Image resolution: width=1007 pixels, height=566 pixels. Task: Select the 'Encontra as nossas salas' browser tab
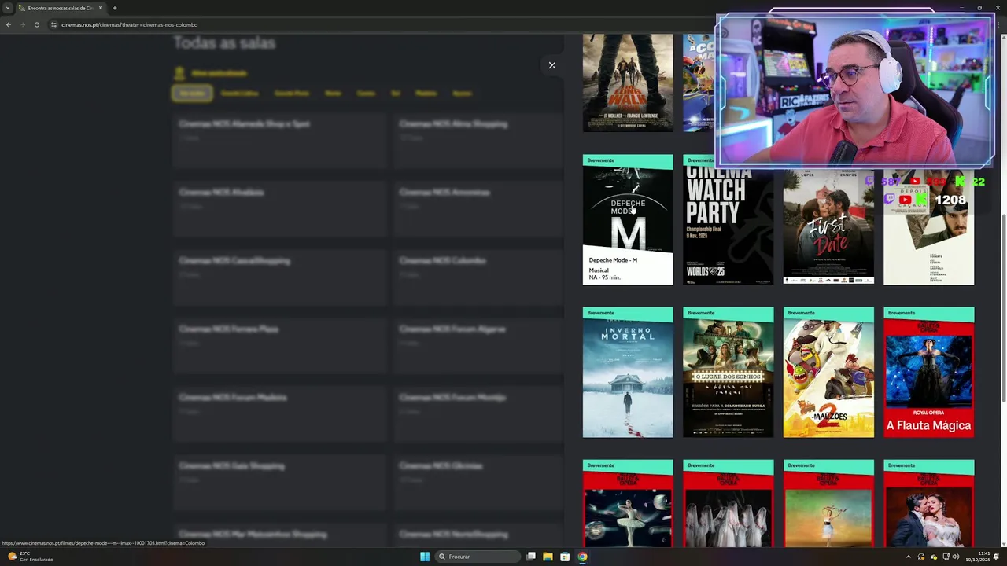tap(60, 8)
